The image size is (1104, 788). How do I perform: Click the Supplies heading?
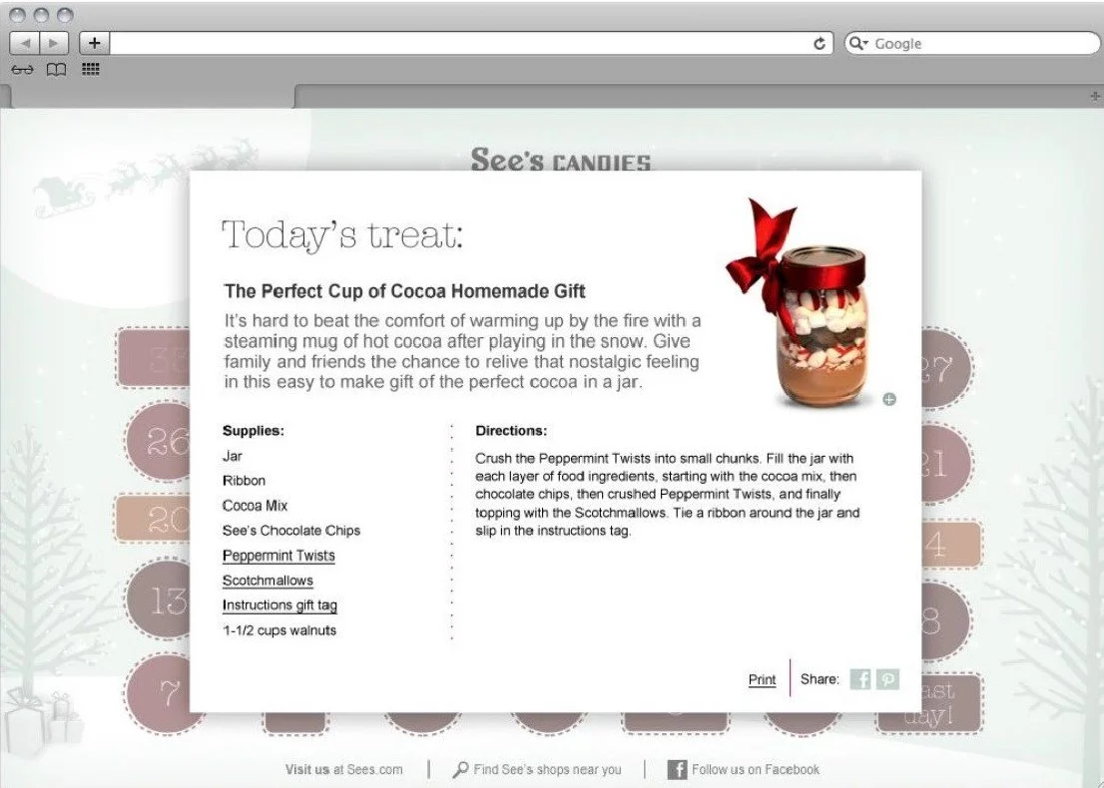[254, 431]
